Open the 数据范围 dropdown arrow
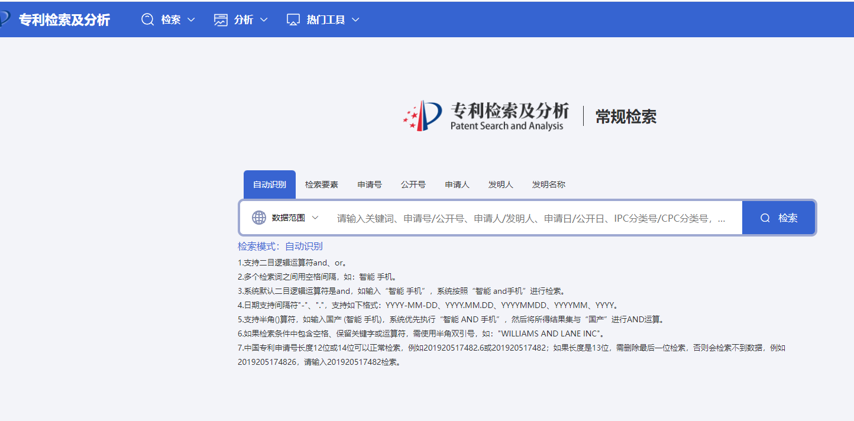 coord(315,218)
